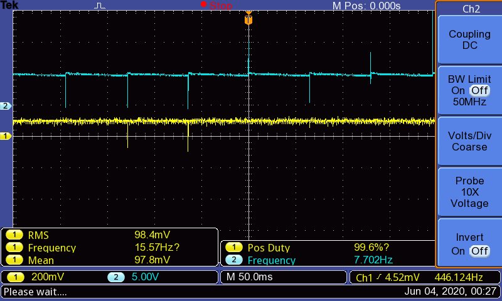Click the Ch2 Coupling DC menu button
This screenshot has height=301, width=502.
[x=469, y=40]
